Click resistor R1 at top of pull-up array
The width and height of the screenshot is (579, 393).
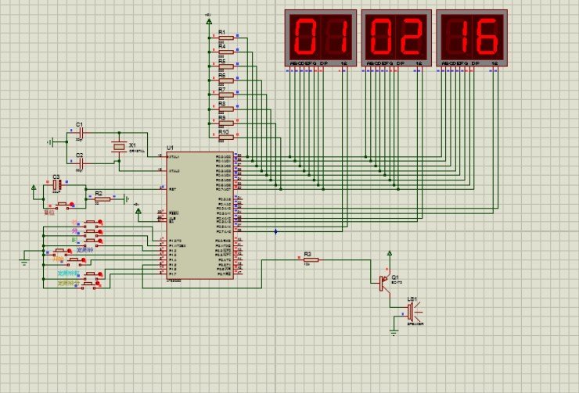pyautogui.click(x=223, y=38)
